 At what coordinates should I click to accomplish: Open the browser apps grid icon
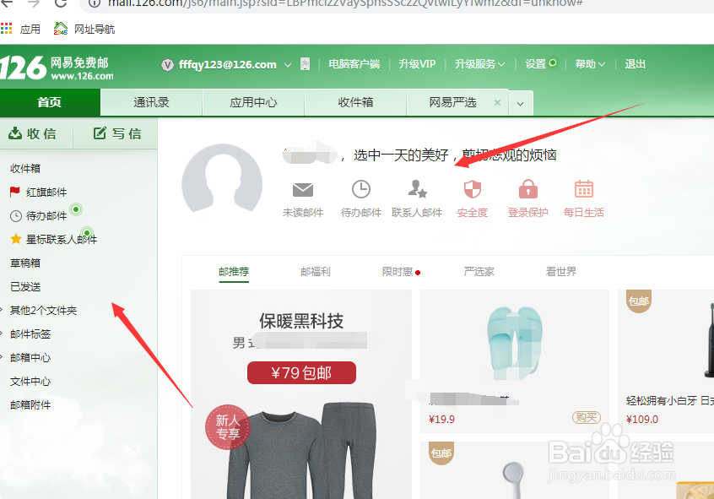(x=7, y=29)
